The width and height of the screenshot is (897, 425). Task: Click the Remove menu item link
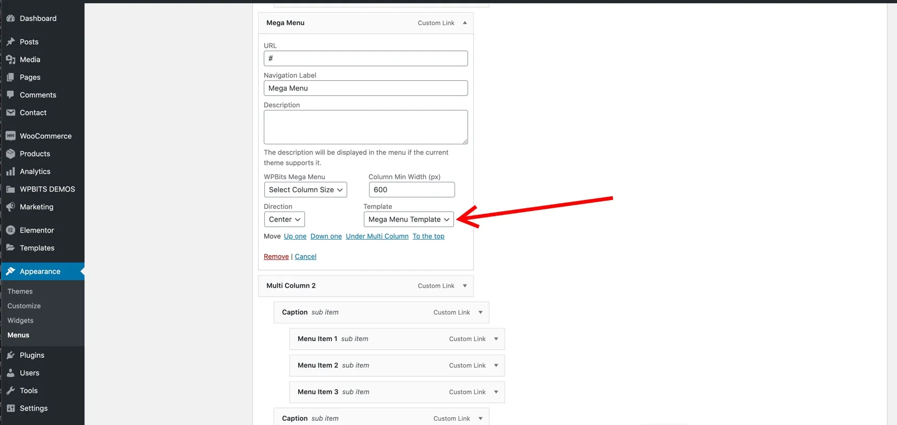coord(276,257)
